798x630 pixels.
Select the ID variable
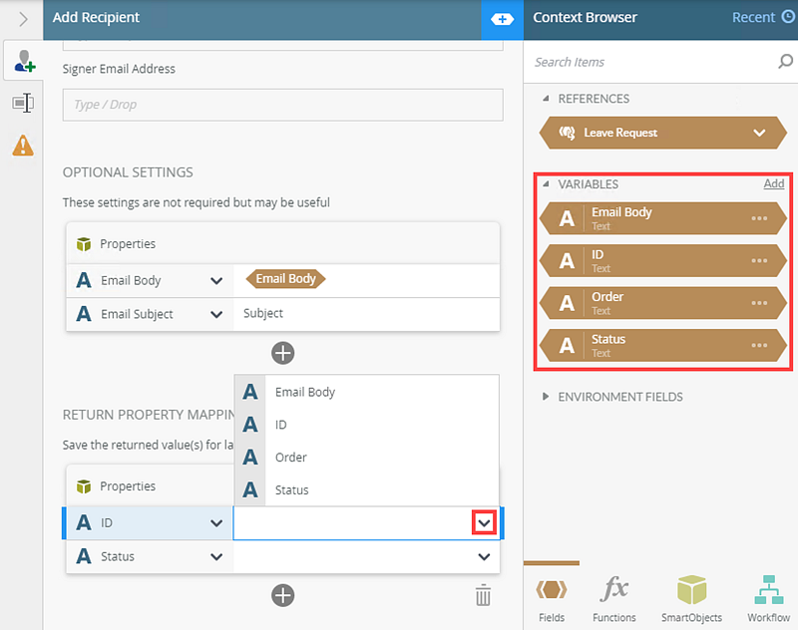(662, 261)
